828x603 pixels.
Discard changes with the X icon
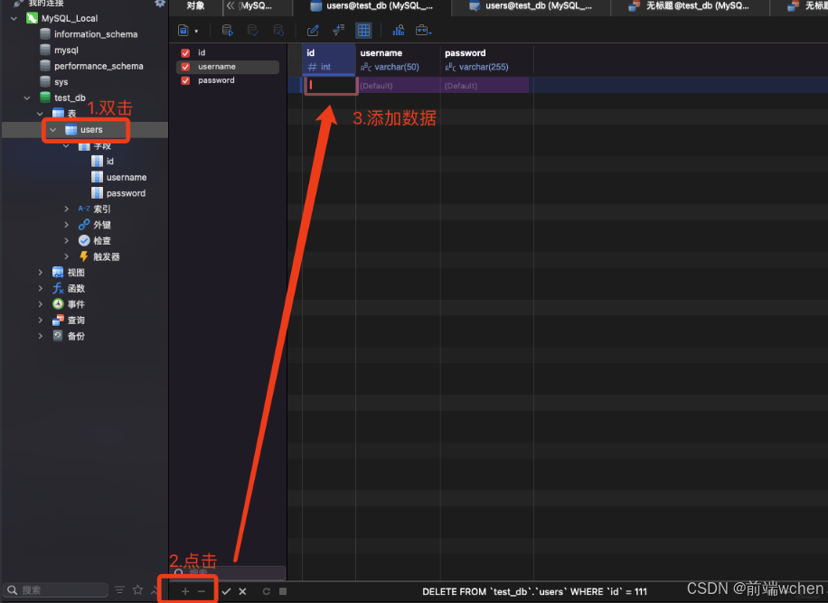click(242, 591)
